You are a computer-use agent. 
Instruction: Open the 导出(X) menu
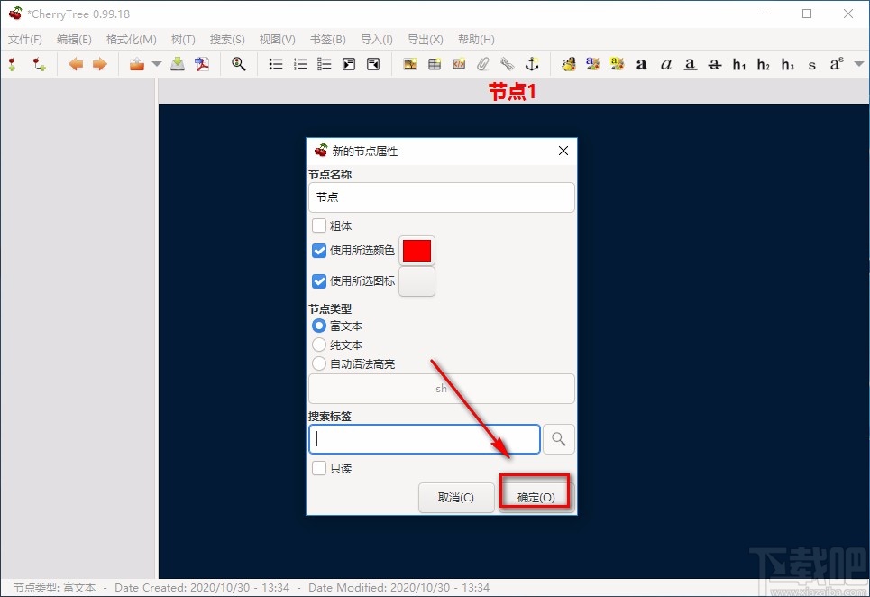(x=425, y=40)
